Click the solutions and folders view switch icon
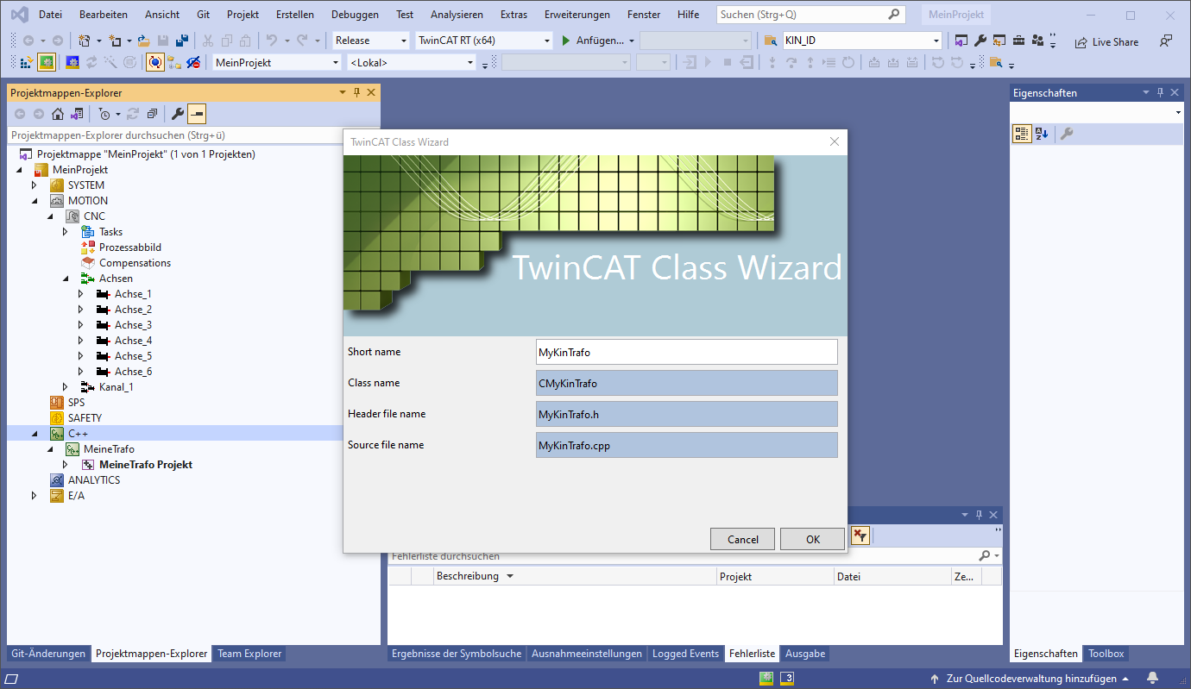This screenshot has height=689, width=1191. (77, 114)
